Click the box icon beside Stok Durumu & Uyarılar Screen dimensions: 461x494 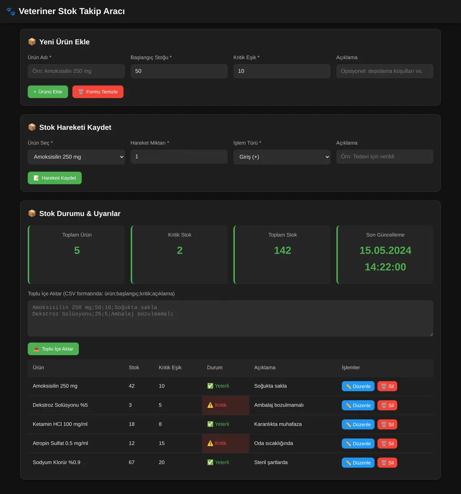32,213
